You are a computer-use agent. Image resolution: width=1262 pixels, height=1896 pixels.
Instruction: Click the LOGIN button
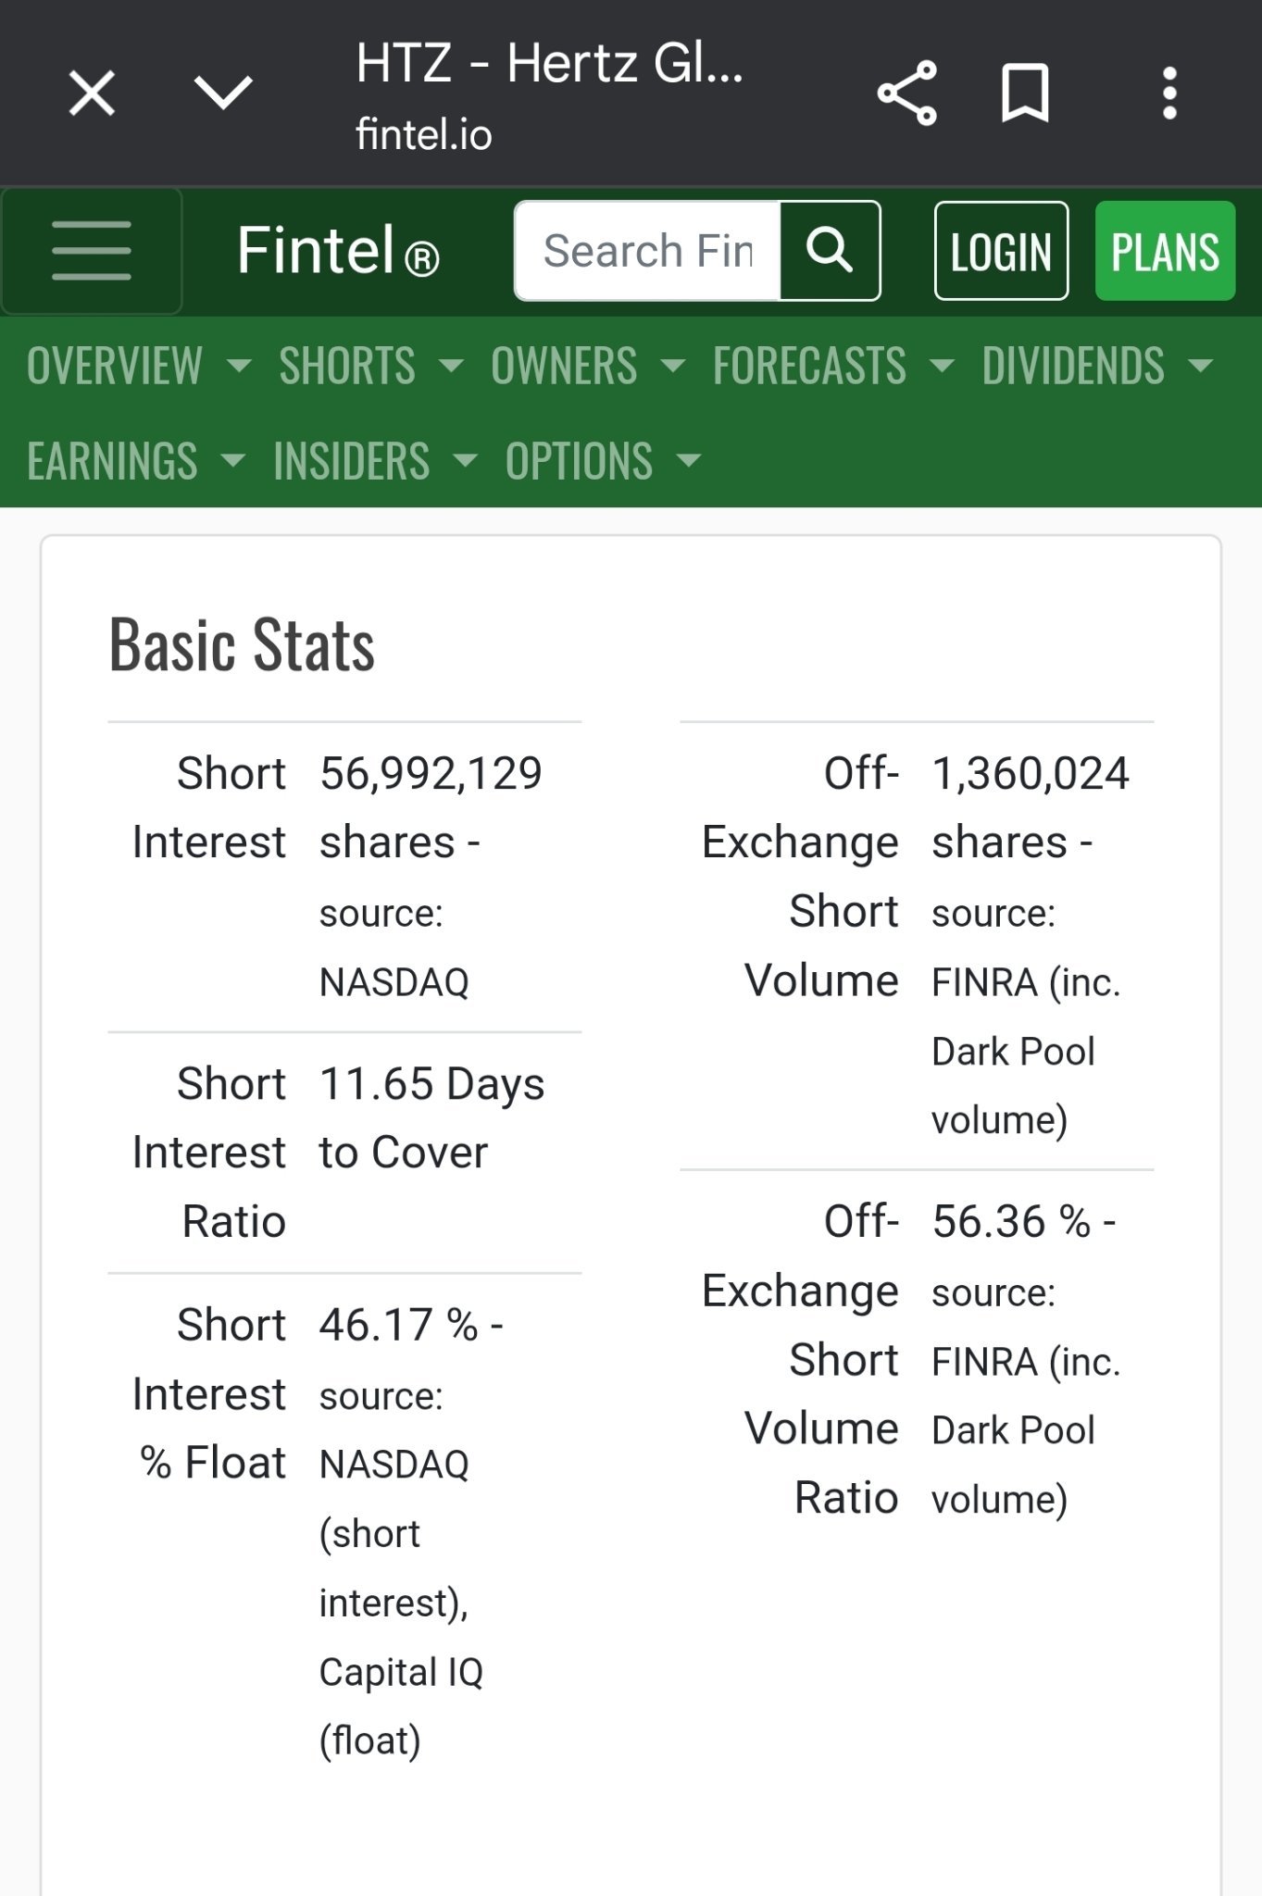click(x=1001, y=251)
